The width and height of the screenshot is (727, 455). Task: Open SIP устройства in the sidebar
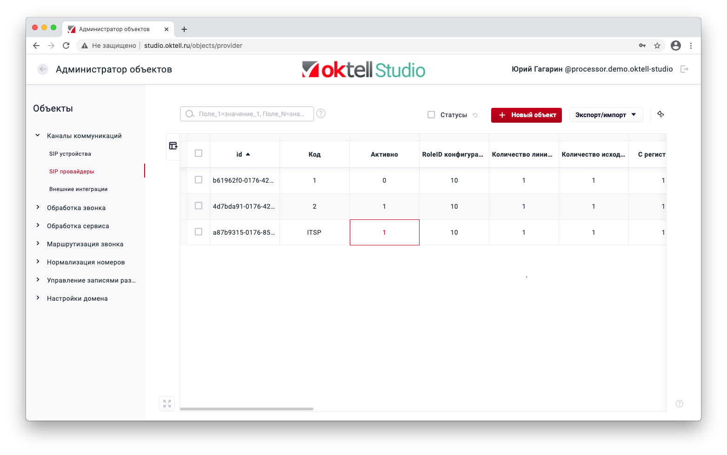pos(70,154)
